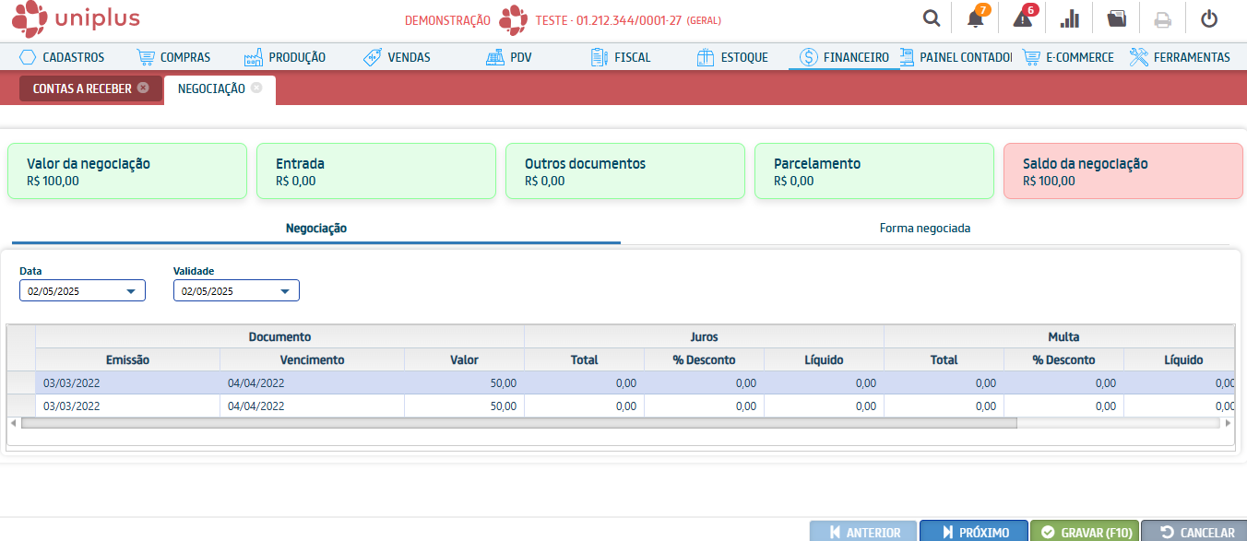
Task: Click the Próximo button
Action: (x=973, y=532)
